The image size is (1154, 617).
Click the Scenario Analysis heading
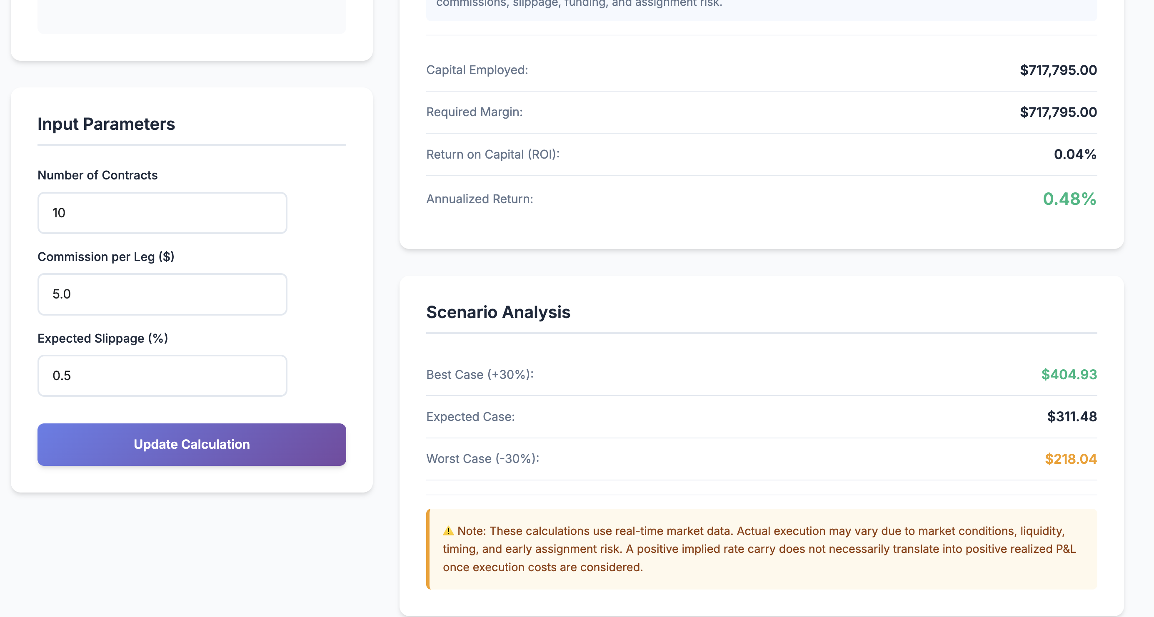click(x=498, y=312)
